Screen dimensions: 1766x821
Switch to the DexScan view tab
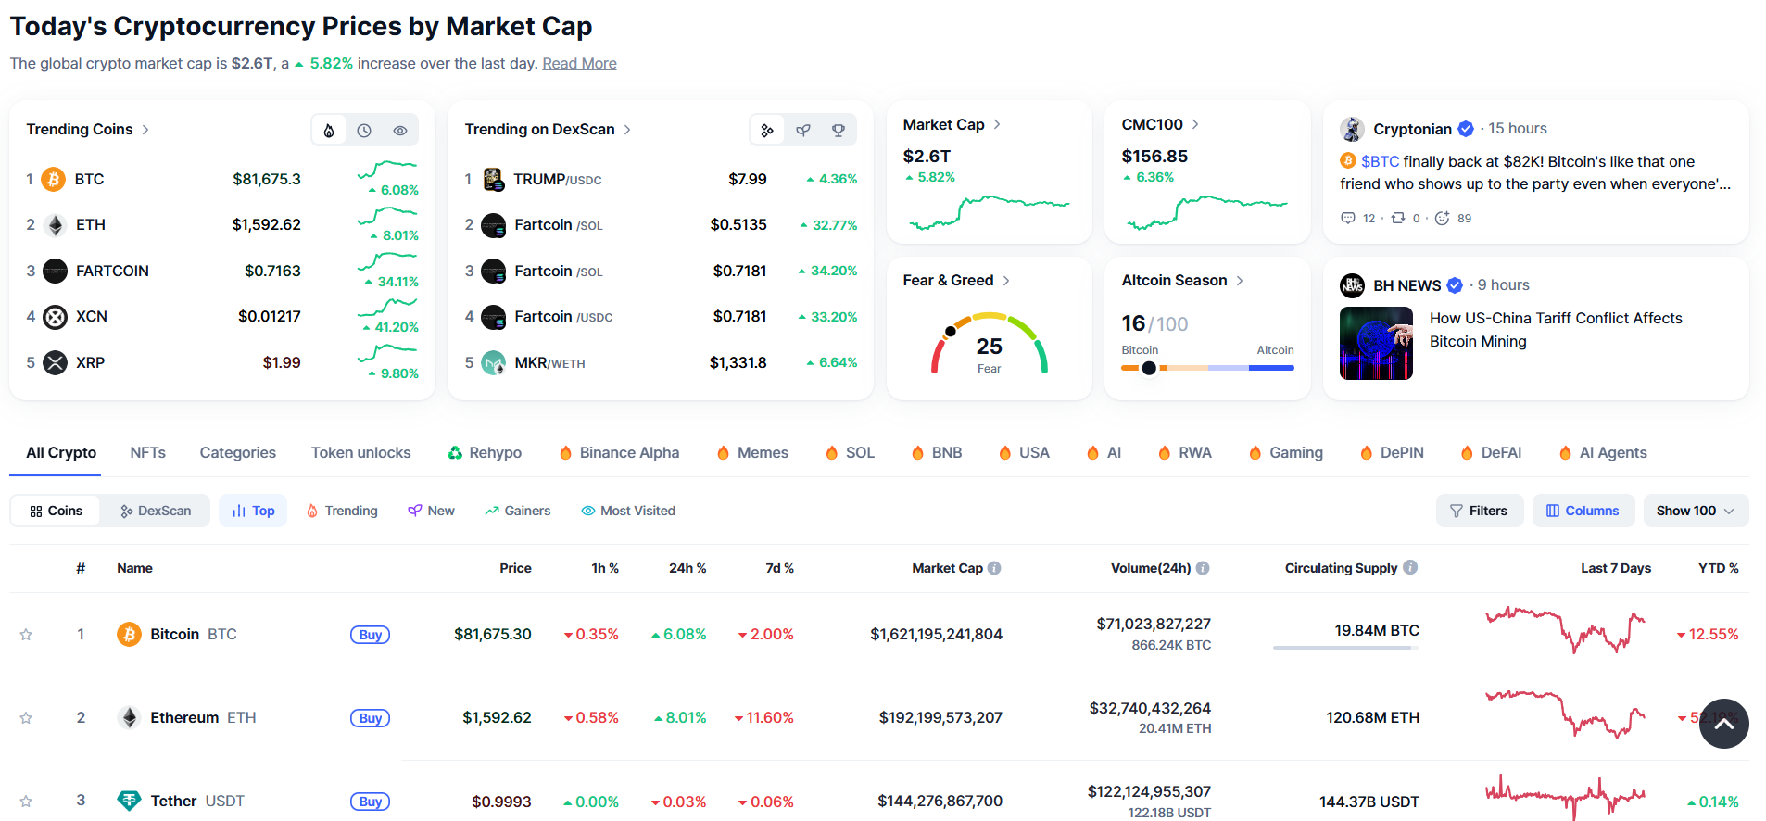click(x=156, y=511)
